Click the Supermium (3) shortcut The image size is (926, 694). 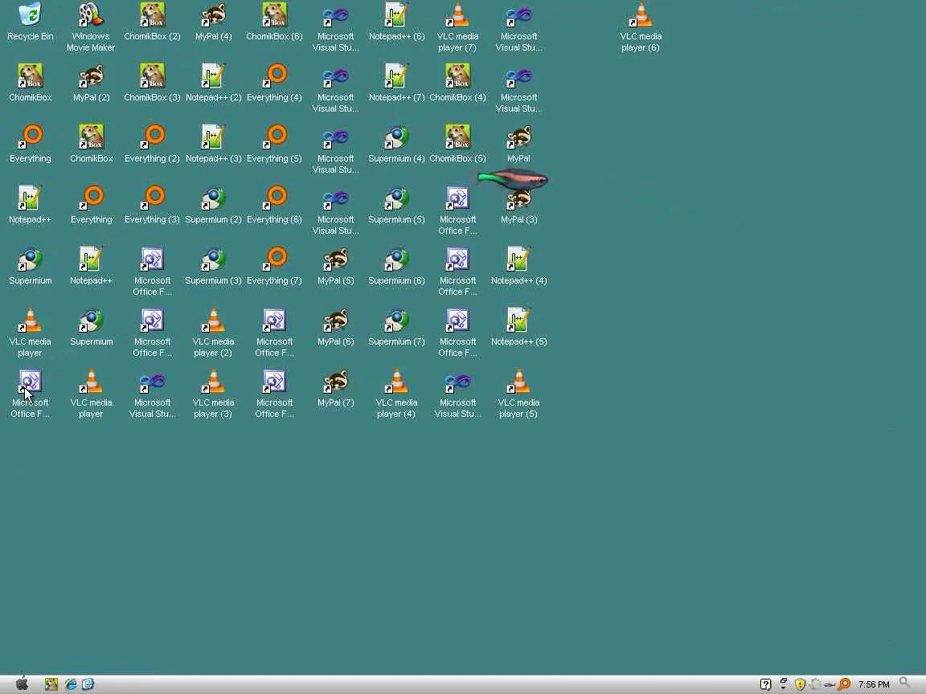pyautogui.click(x=213, y=266)
